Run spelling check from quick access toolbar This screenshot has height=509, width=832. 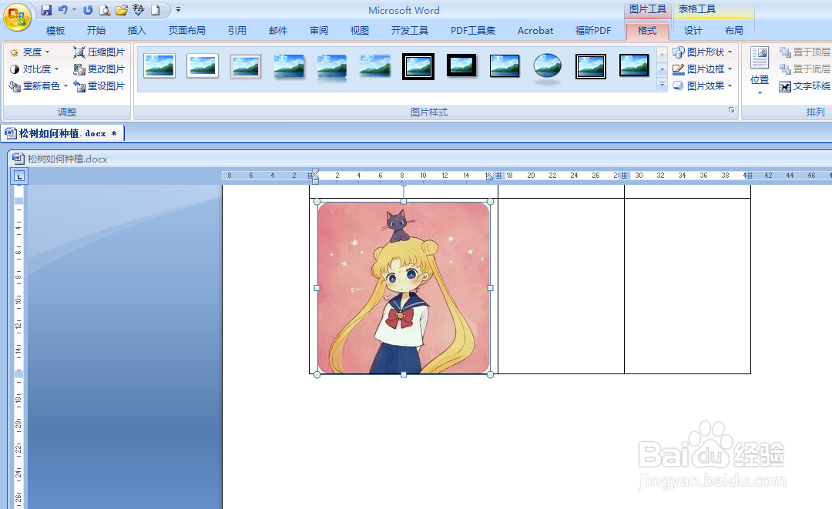(x=139, y=9)
